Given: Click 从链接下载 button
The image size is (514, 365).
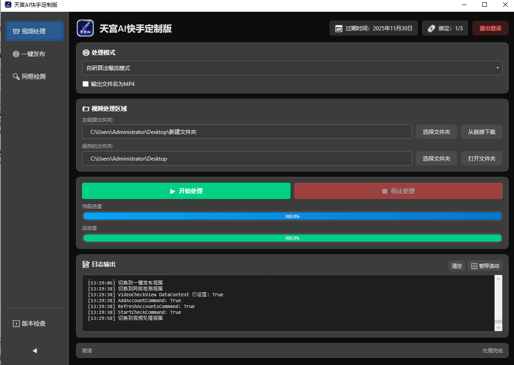Looking at the screenshot, I should [x=481, y=132].
